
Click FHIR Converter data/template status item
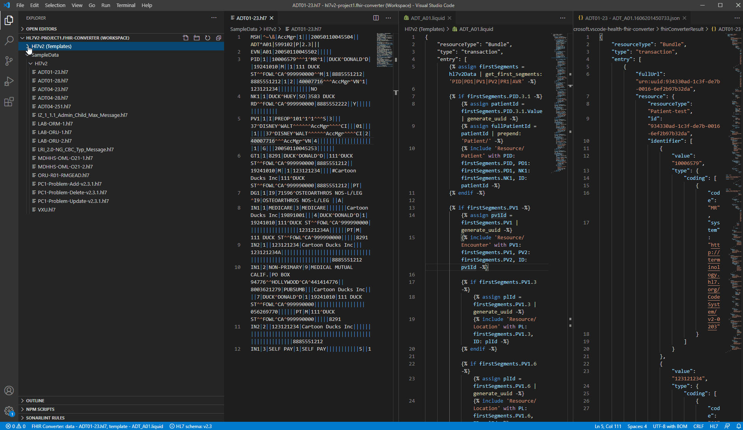pos(97,426)
